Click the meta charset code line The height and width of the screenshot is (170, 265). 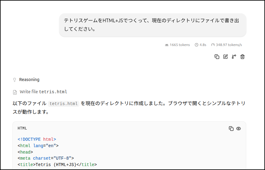tap(46, 158)
